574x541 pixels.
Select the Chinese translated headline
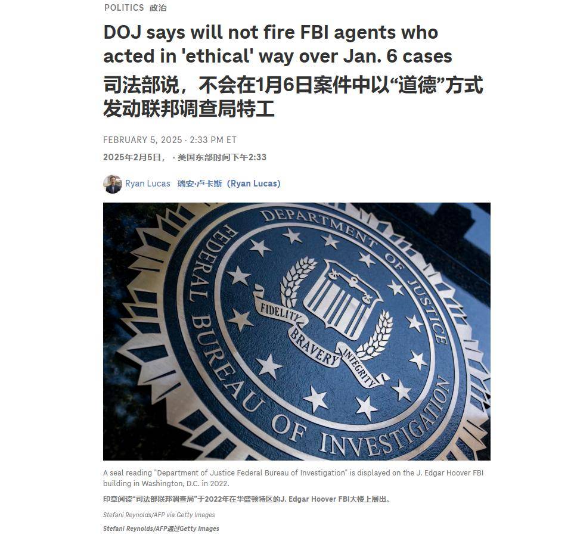(x=293, y=97)
